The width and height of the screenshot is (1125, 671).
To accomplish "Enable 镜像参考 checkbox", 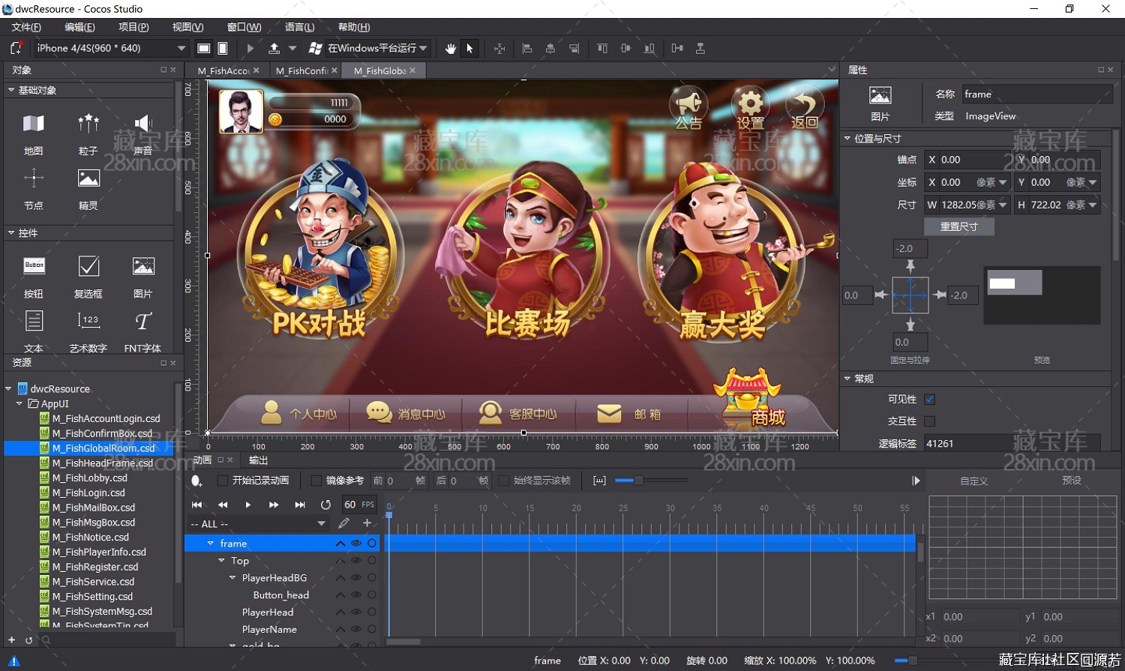I will click(x=316, y=481).
